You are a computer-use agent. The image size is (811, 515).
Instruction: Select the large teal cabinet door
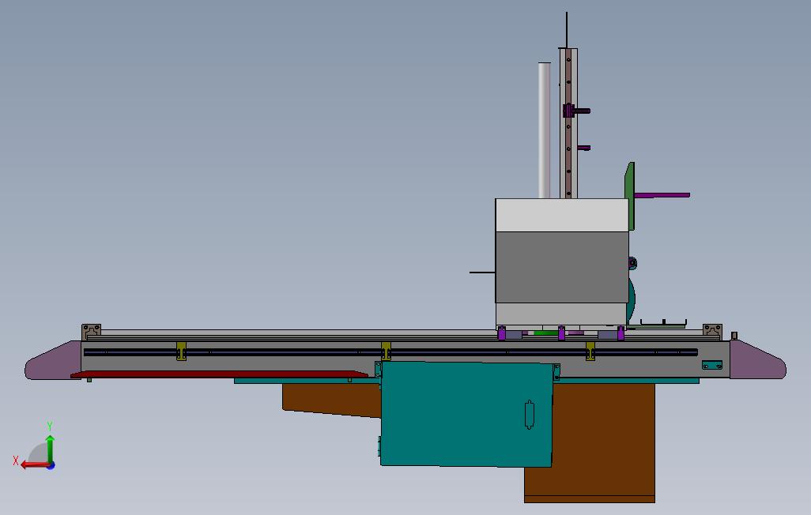[x=466, y=414]
